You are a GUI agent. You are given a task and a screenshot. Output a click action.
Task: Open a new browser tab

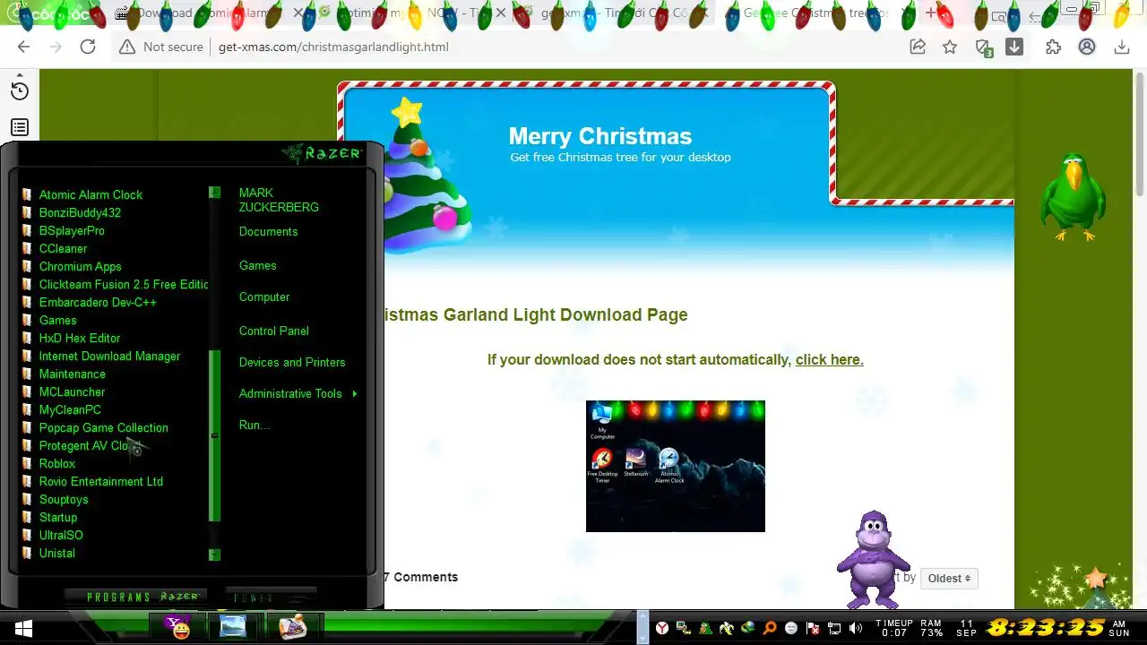932,13
